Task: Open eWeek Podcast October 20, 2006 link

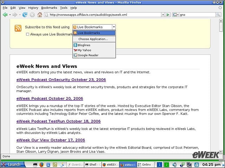Action: (x=50, y=99)
